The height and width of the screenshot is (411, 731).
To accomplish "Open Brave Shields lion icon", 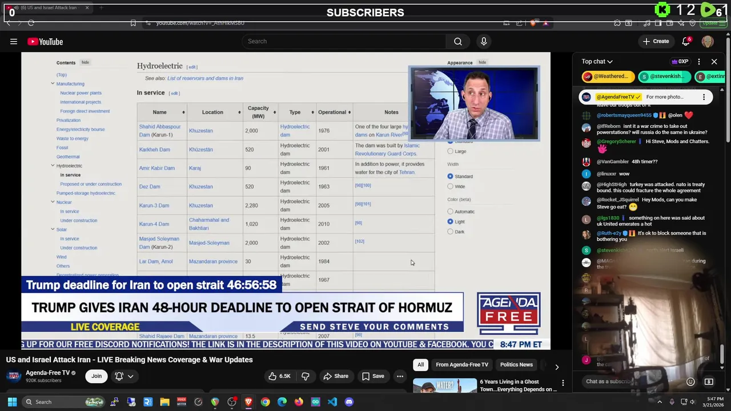I will pos(533,23).
